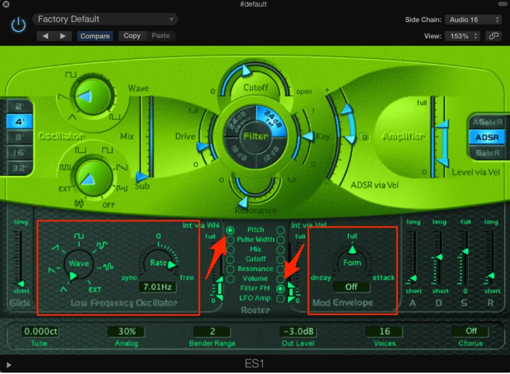Click the LFO rate 7.01Hz field

click(x=158, y=287)
